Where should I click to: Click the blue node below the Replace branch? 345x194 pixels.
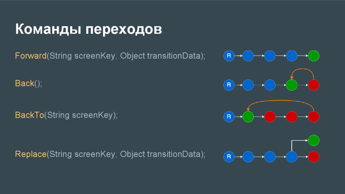[292, 157]
